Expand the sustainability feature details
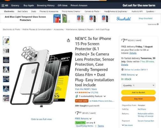 104,96
